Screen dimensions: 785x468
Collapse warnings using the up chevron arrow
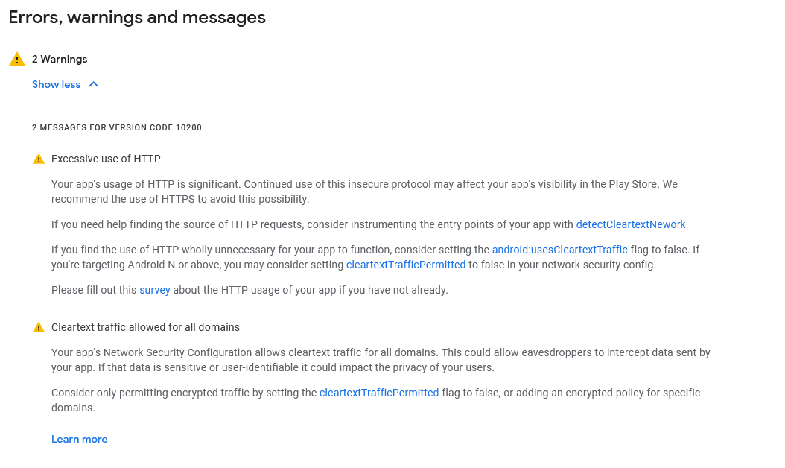click(x=94, y=84)
